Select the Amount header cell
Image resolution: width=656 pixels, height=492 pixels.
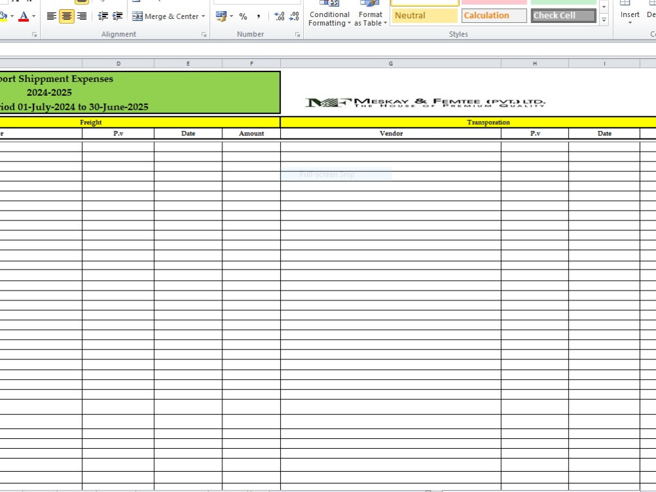[x=251, y=133]
